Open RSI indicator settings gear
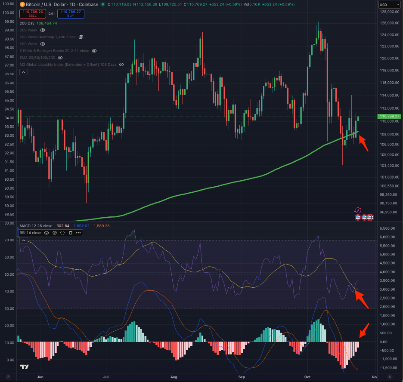 (x=55, y=233)
